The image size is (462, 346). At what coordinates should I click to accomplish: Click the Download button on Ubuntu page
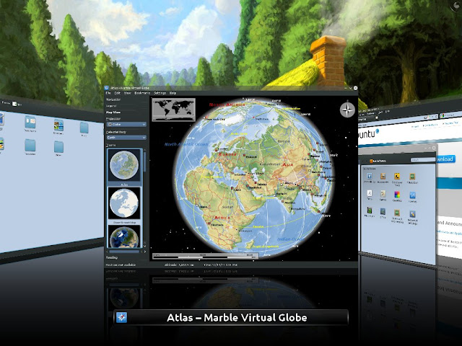pos(445,159)
